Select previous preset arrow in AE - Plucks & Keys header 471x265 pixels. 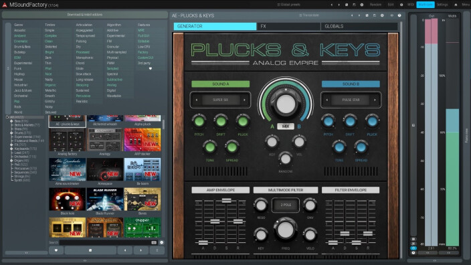[352, 15]
